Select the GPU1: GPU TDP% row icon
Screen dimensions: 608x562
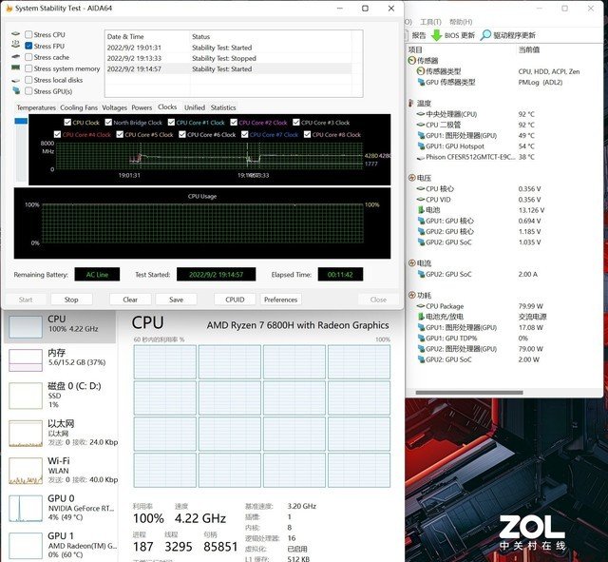pos(421,338)
